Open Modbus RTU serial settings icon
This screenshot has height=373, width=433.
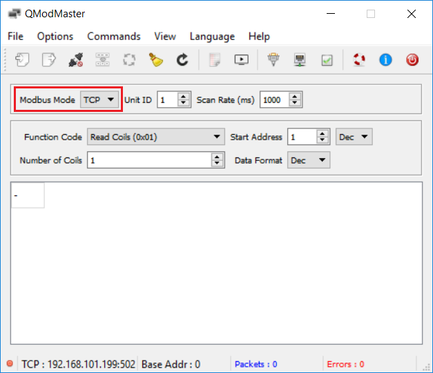click(273, 59)
